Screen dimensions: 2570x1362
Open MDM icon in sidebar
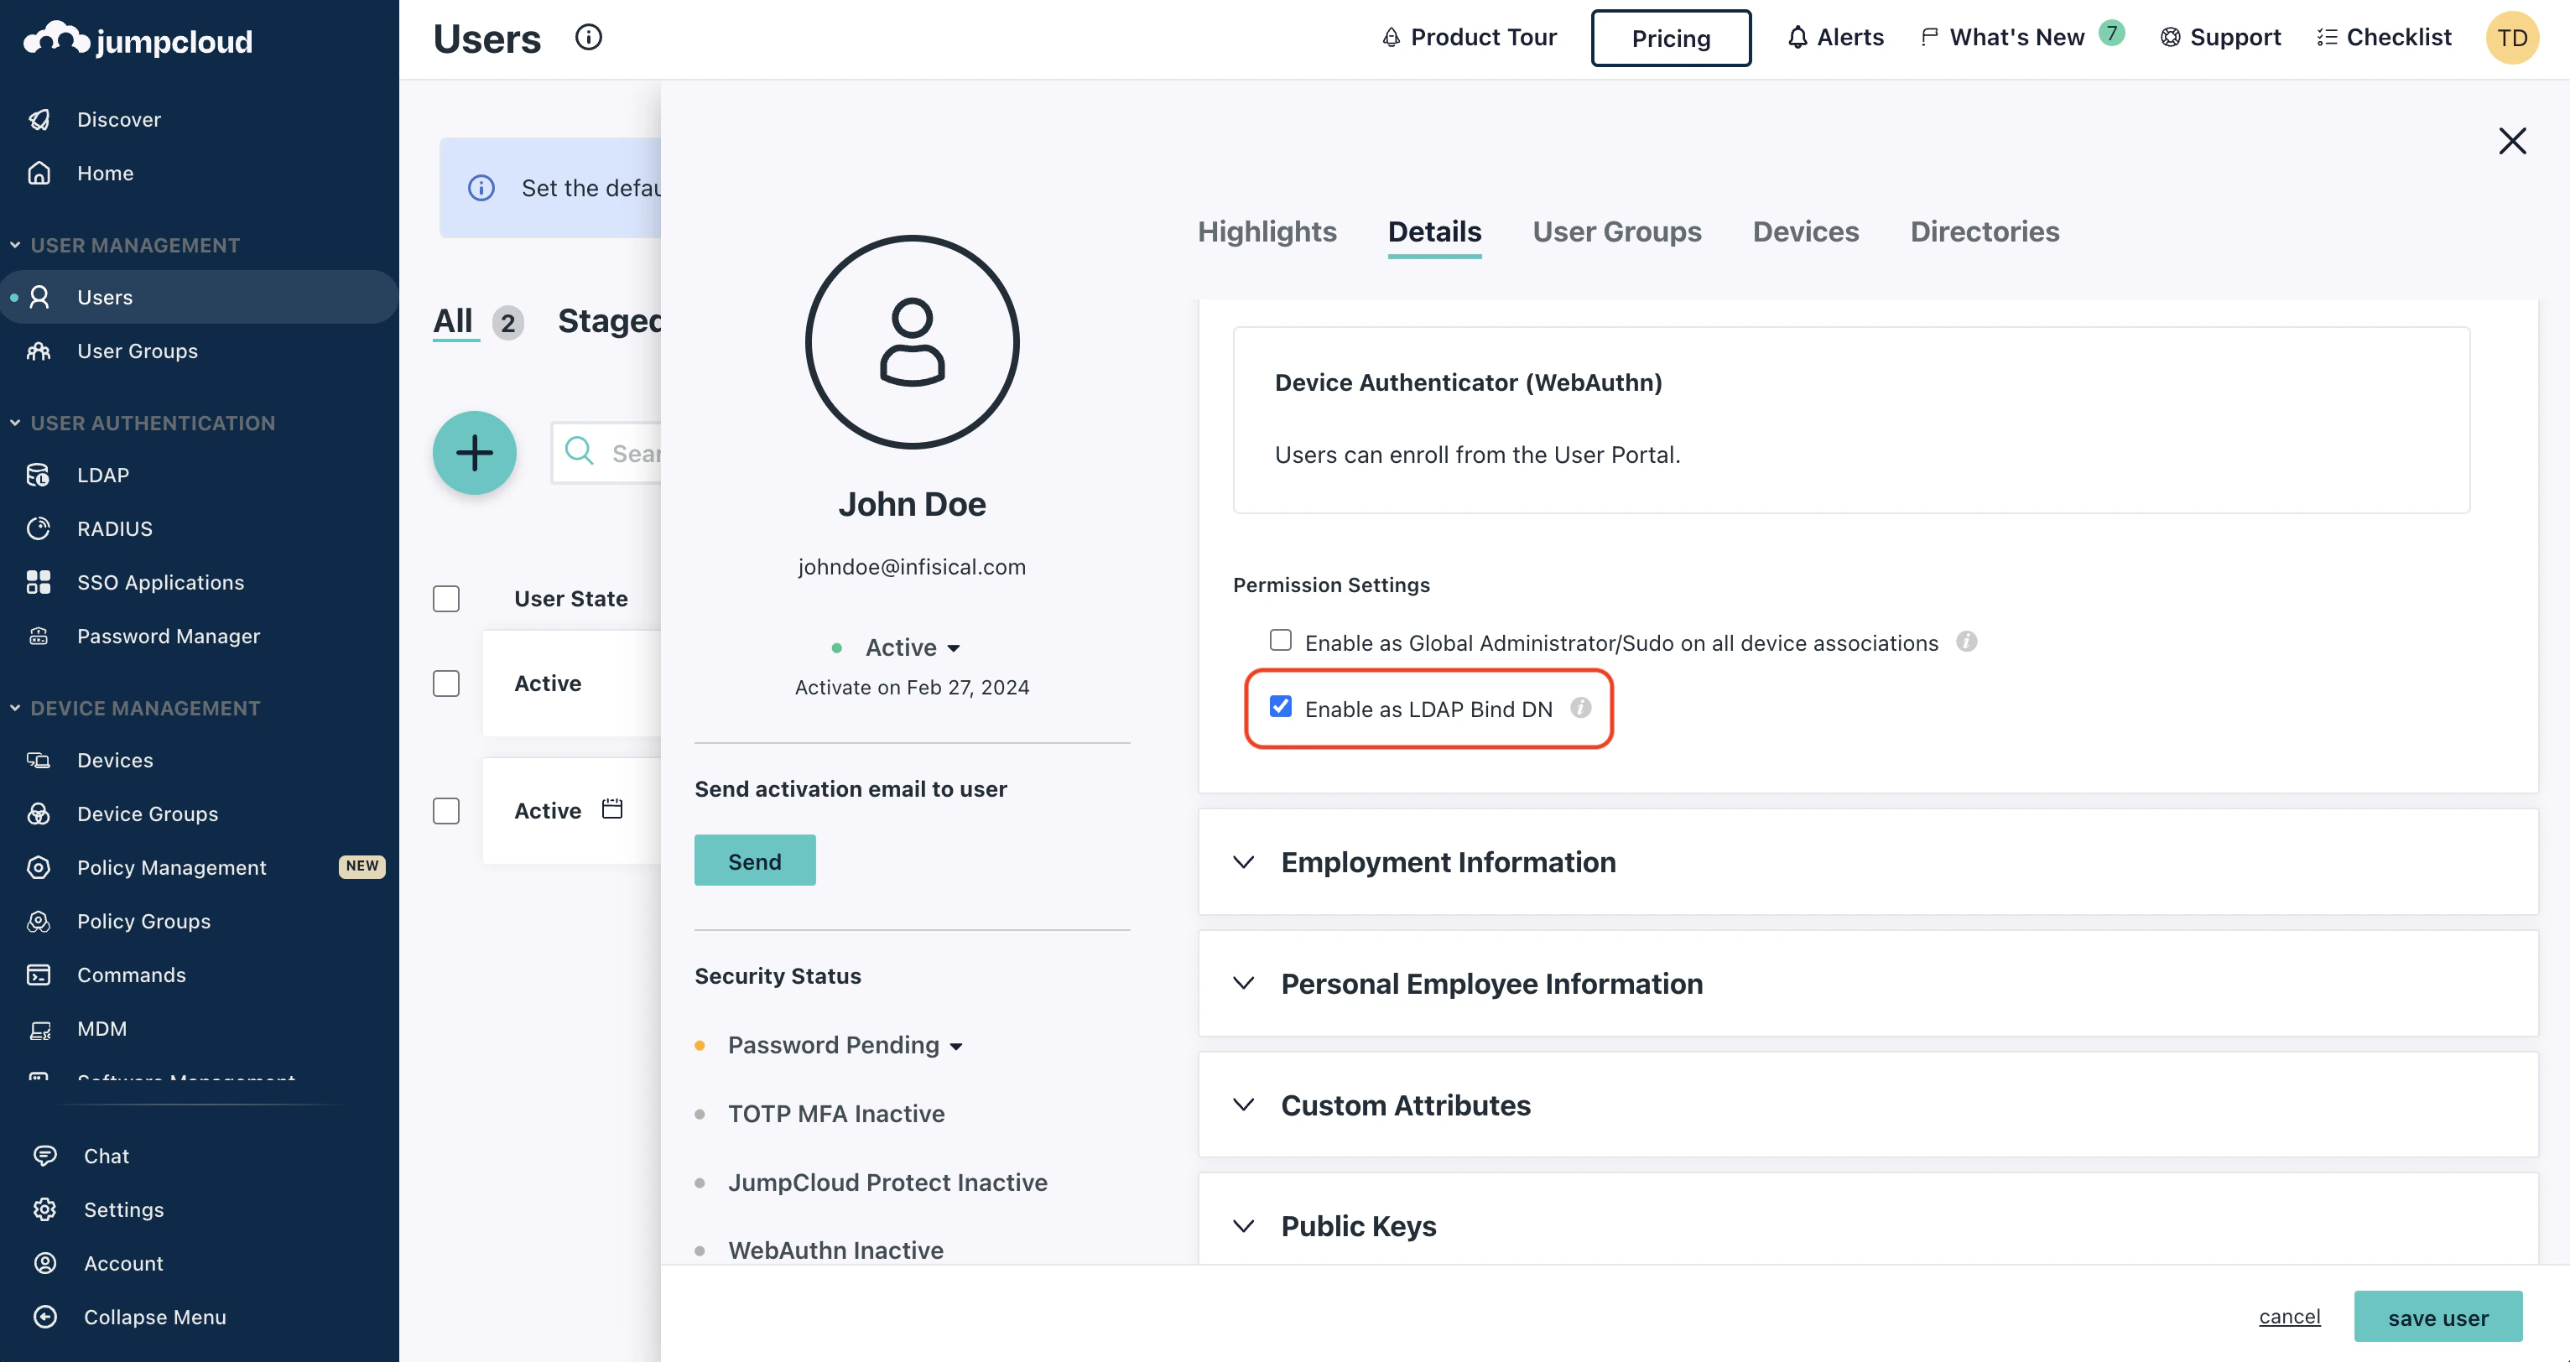(x=39, y=1030)
